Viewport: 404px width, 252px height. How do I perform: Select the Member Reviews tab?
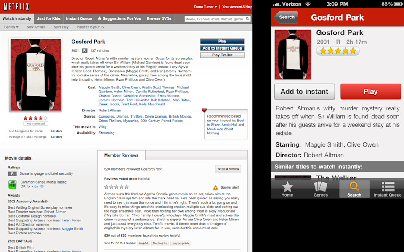(x=121, y=155)
